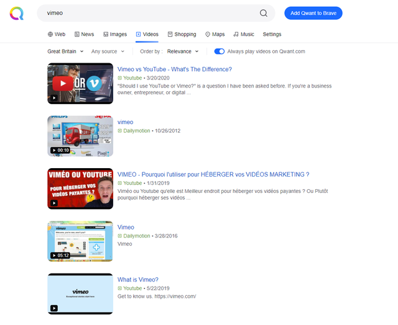Click the magnifying glass search icon
The height and width of the screenshot is (325, 398).
264,13
